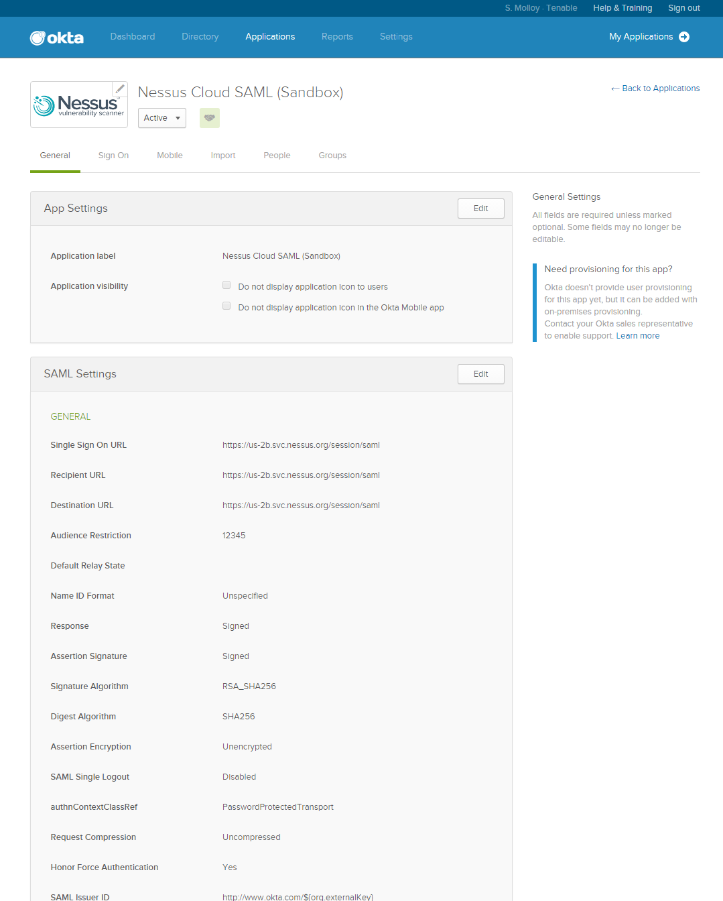Viewport: 723px width, 901px height.
Task: Click the Destination URL value
Action: [x=301, y=505]
